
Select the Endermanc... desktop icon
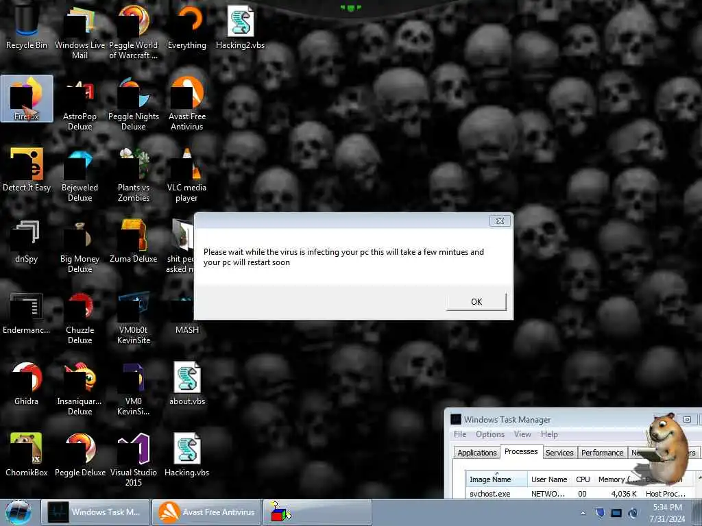click(x=27, y=312)
